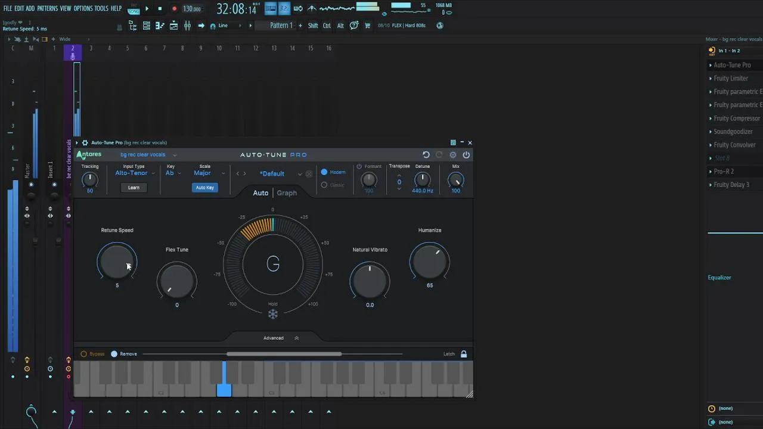
Task: Open the Line snap dropdown
Action: coord(231,26)
